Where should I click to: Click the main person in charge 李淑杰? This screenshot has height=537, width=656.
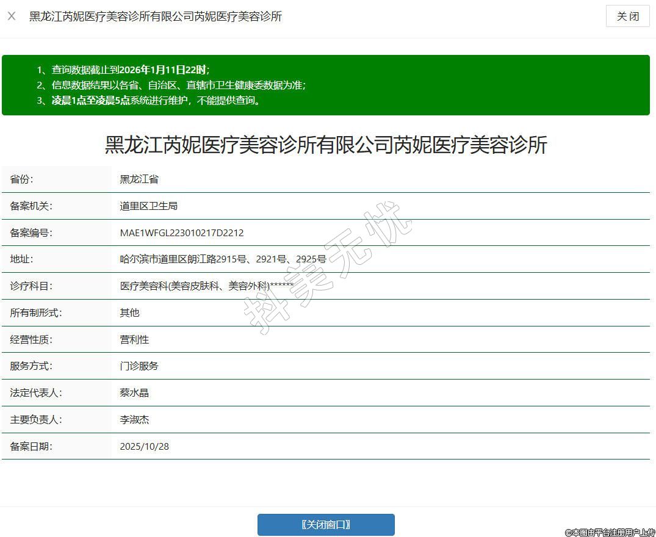point(134,420)
